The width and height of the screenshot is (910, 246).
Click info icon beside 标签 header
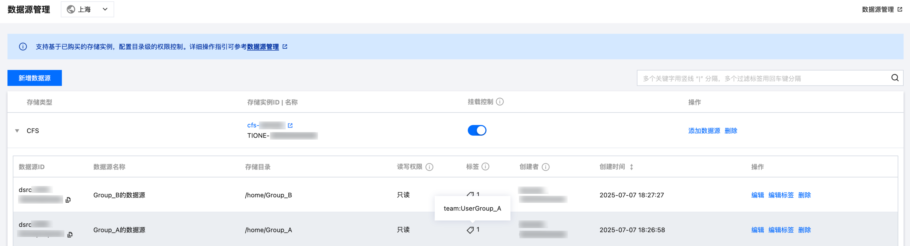pyautogui.click(x=485, y=167)
